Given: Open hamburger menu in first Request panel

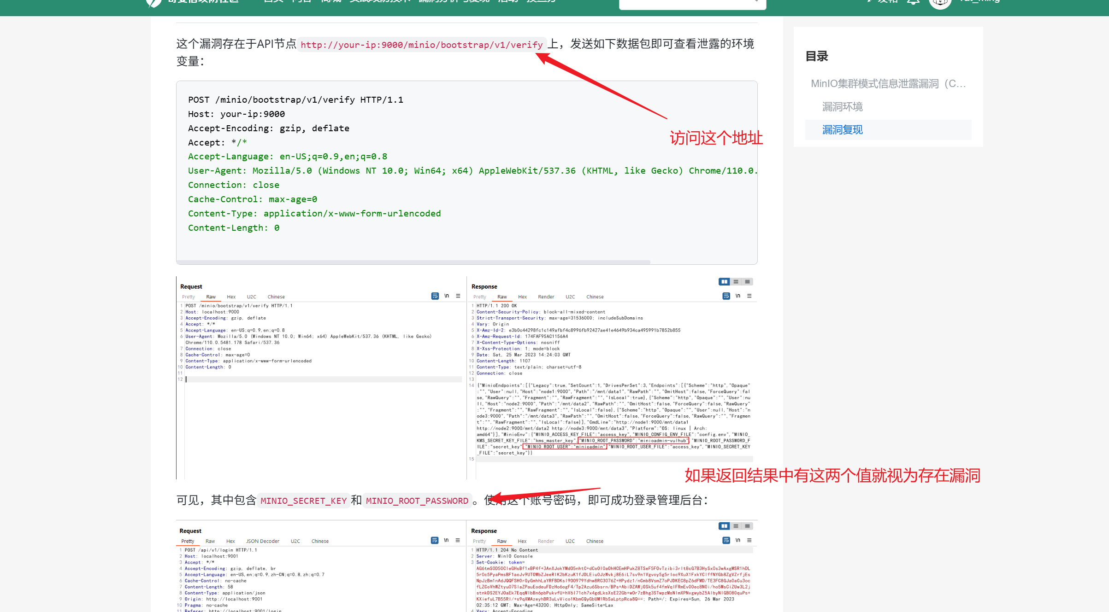Looking at the screenshot, I should pyautogui.click(x=458, y=296).
